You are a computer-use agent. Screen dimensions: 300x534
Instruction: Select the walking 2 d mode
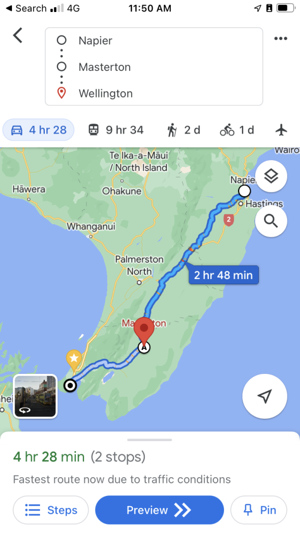pyautogui.click(x=184, y=130)
